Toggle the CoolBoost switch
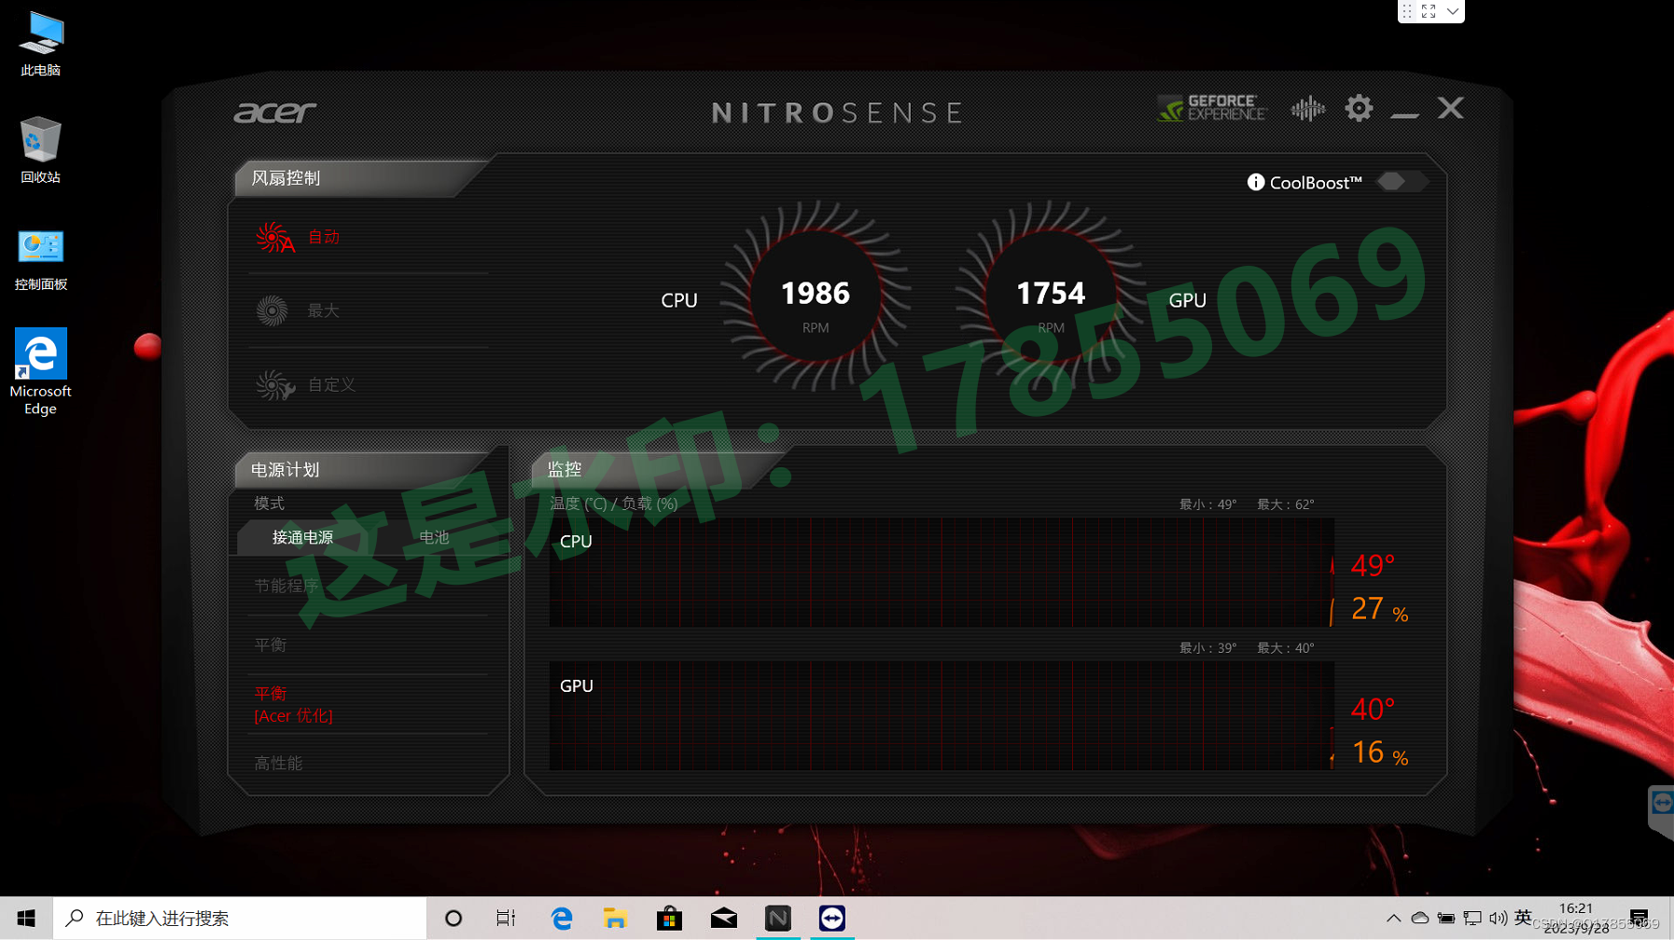Viewport: 1674px width, 940px height. [1401, 182]
